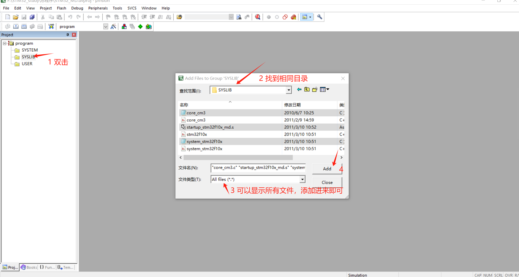Open the file type All files dropdown
The image size is (519, 277).
pyautogui.click(x=302, y=179)
